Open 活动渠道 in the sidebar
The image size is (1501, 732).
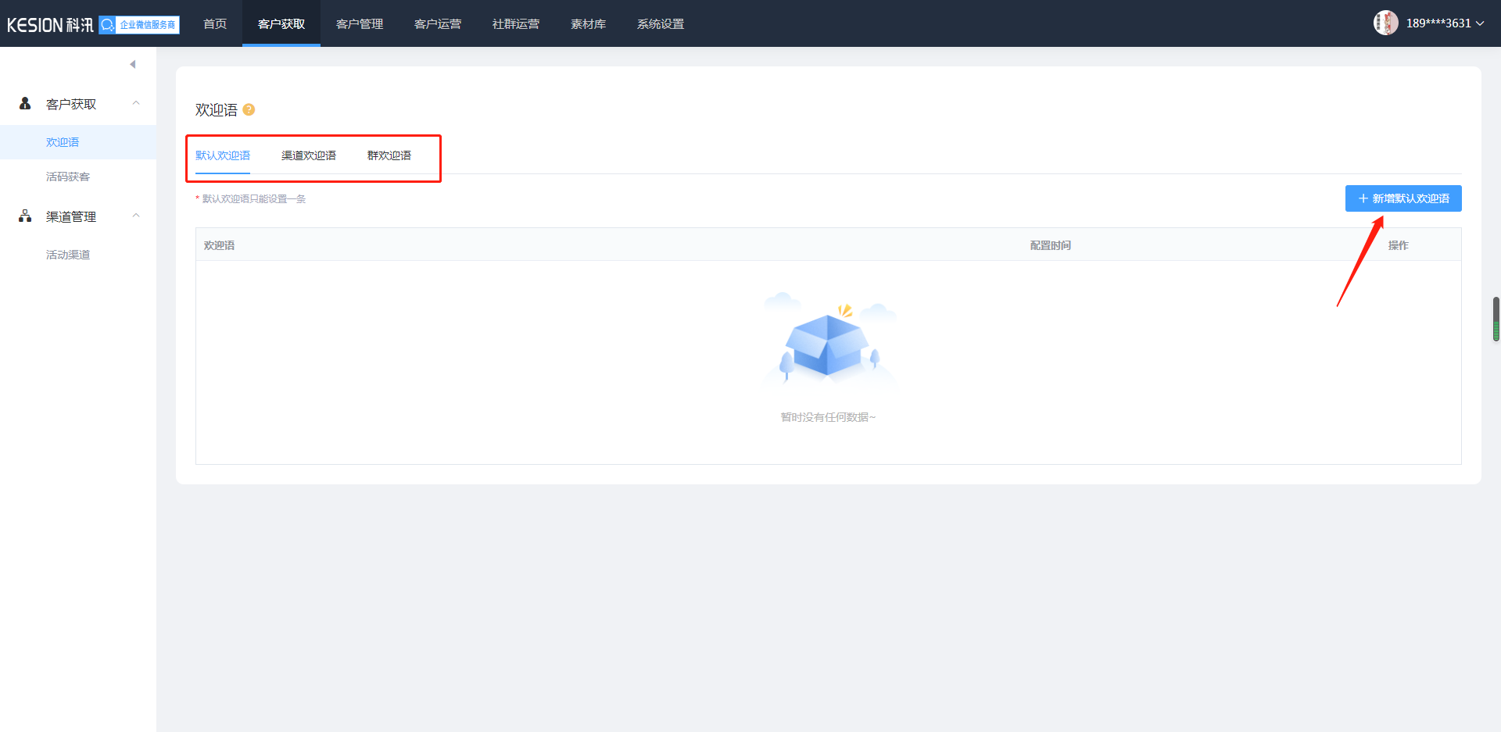(68, 255)
